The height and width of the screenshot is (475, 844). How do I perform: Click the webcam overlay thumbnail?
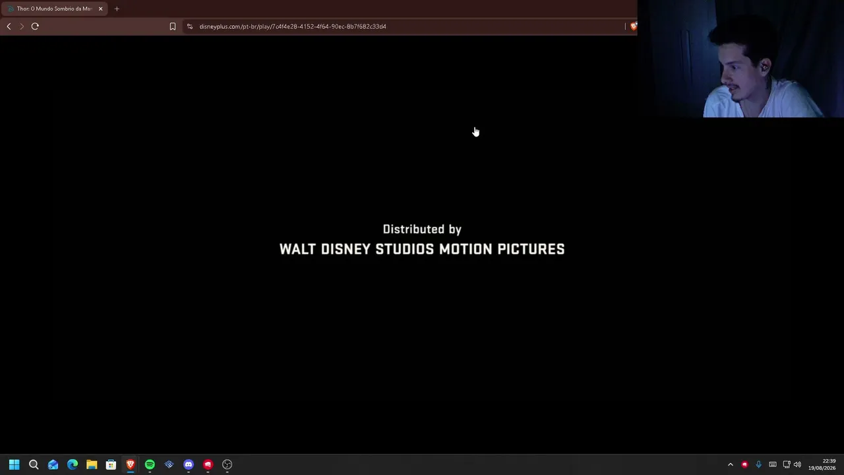[x=740, y=59]
